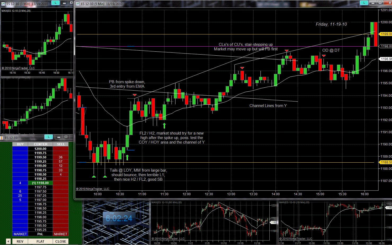Click the yellow 1199.00 price marker
The height and width of the screenshot is (245, 392).
pos(386,34)
